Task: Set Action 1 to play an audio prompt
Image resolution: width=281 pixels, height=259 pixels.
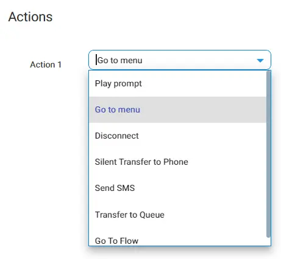Action: click(177, 84)
